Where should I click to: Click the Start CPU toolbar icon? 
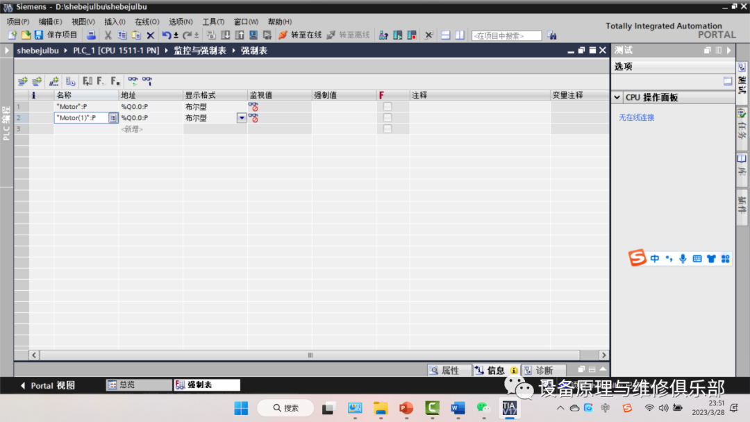click(398, 35)
